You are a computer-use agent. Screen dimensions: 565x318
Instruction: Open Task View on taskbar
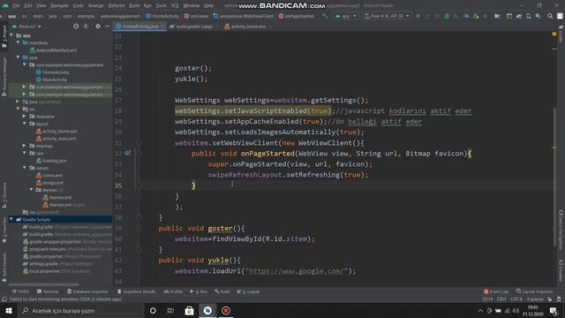170,310
